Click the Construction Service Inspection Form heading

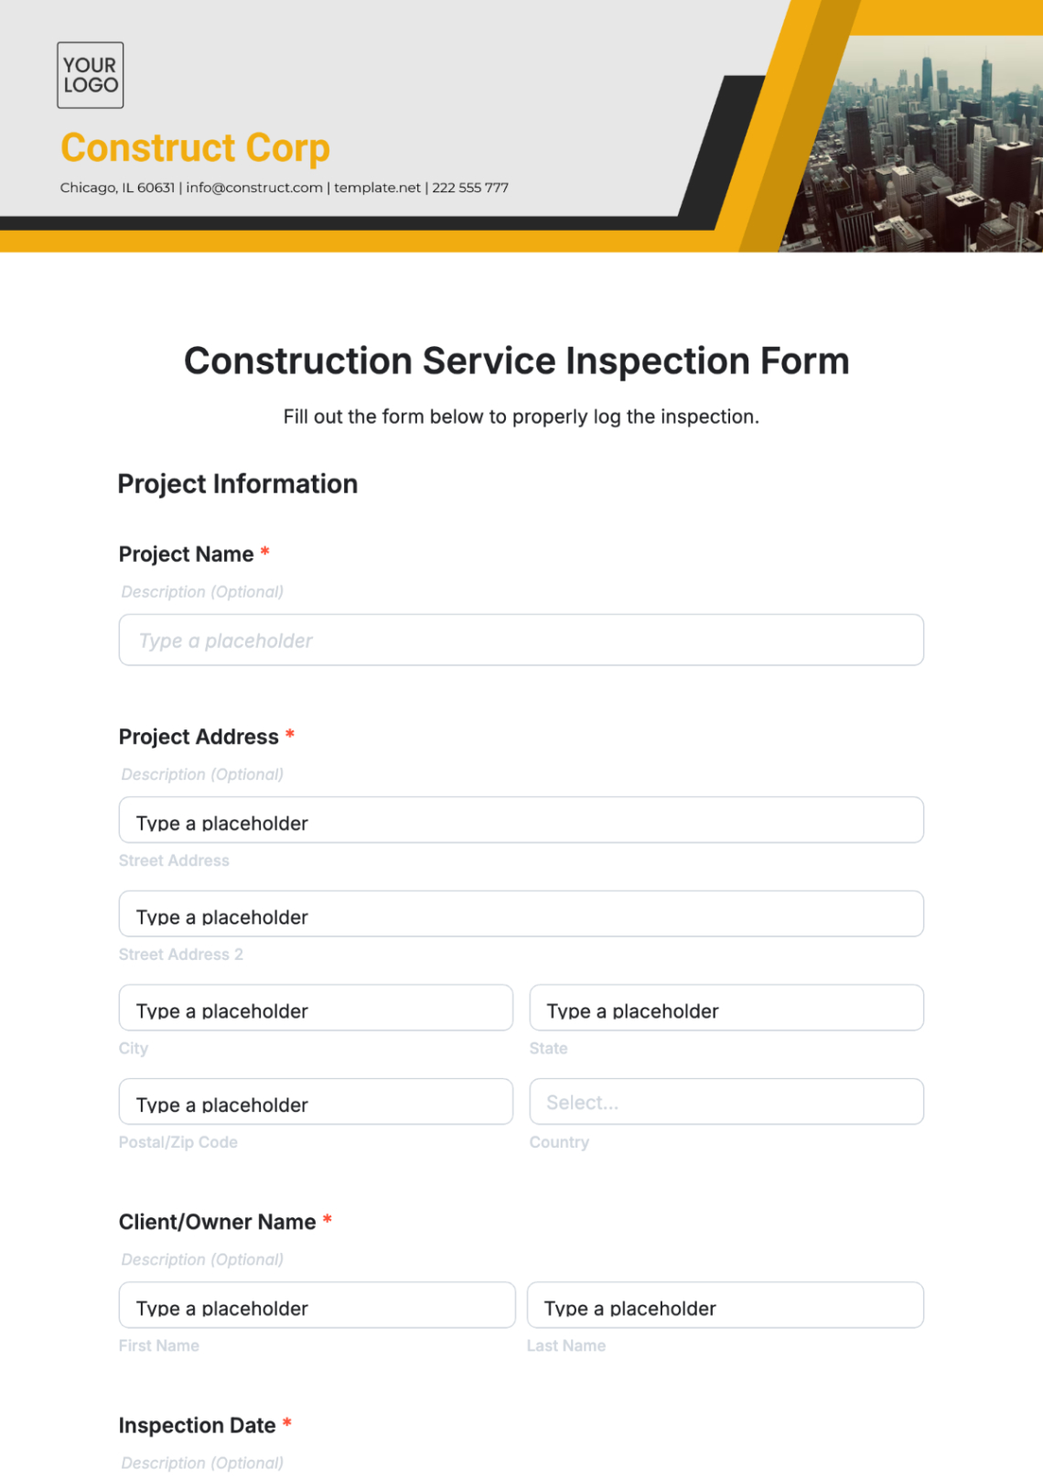pos(517,361)
